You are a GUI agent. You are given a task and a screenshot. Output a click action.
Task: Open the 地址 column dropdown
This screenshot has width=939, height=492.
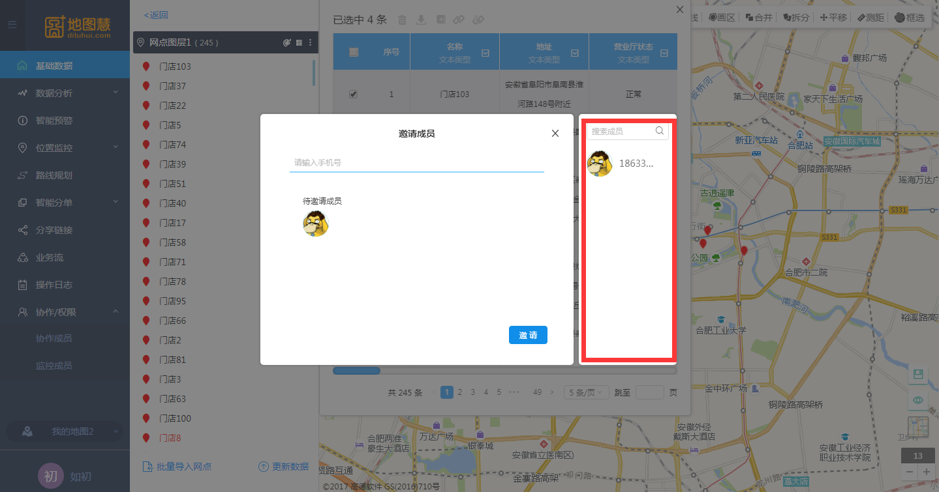pyautogui.click(x=575, y=53)
